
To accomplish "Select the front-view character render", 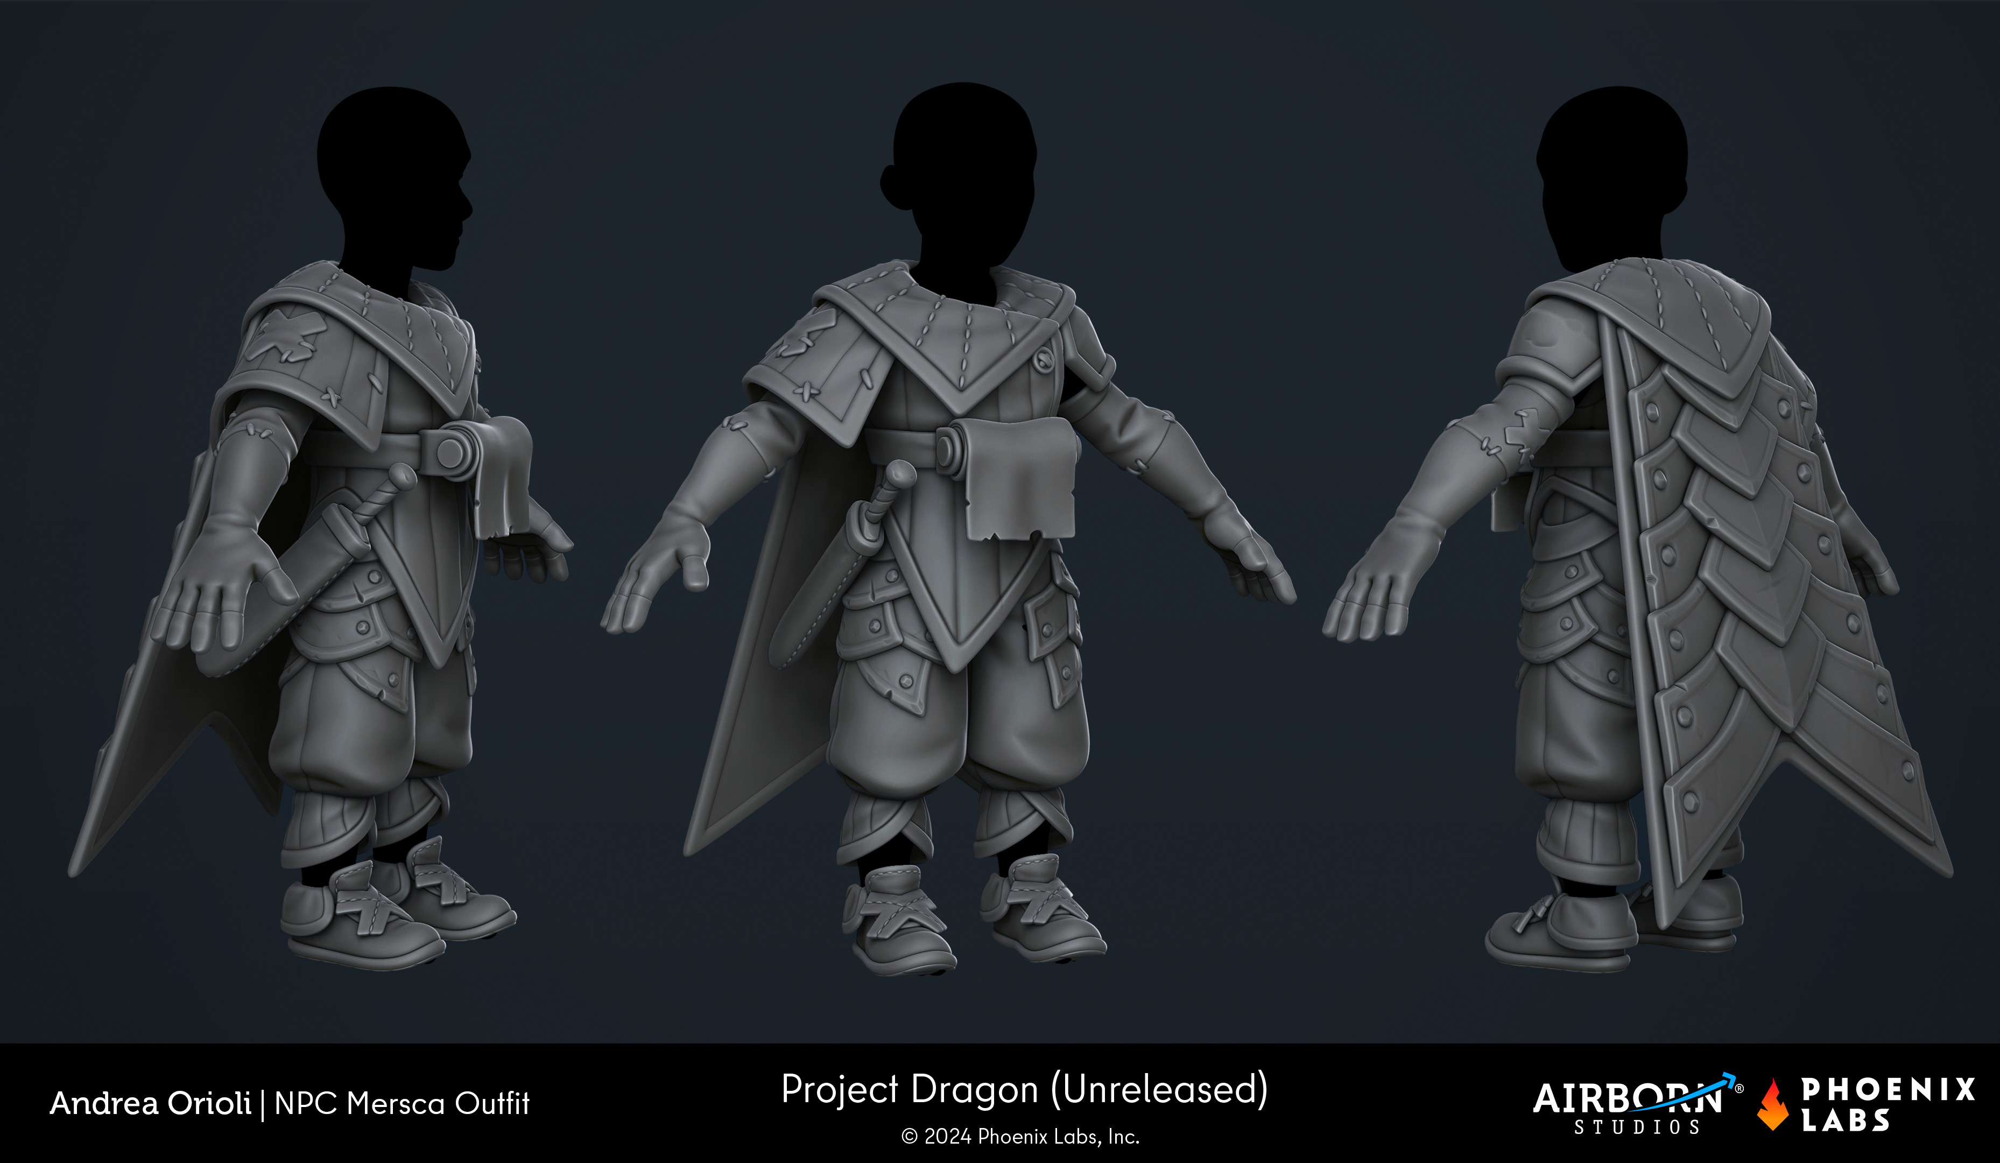I will click(x=948, y=528).
